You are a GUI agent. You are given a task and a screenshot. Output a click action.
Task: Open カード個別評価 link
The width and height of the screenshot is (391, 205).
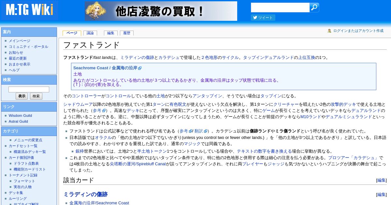coord(21,158)
